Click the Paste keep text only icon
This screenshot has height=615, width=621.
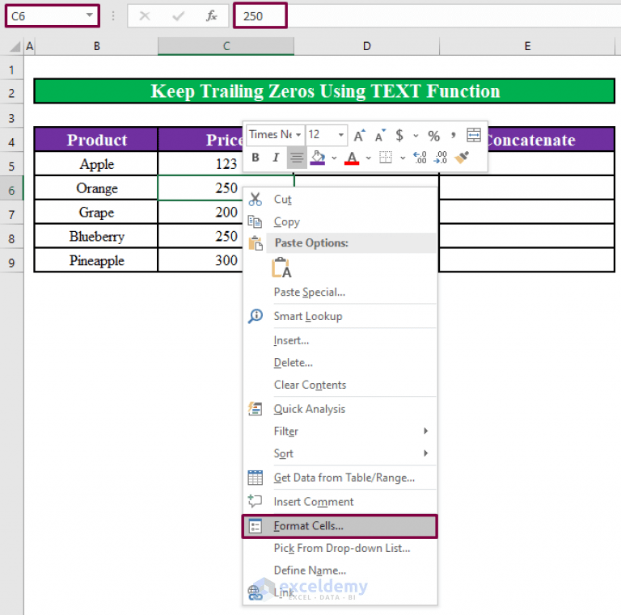click(281, 267)
